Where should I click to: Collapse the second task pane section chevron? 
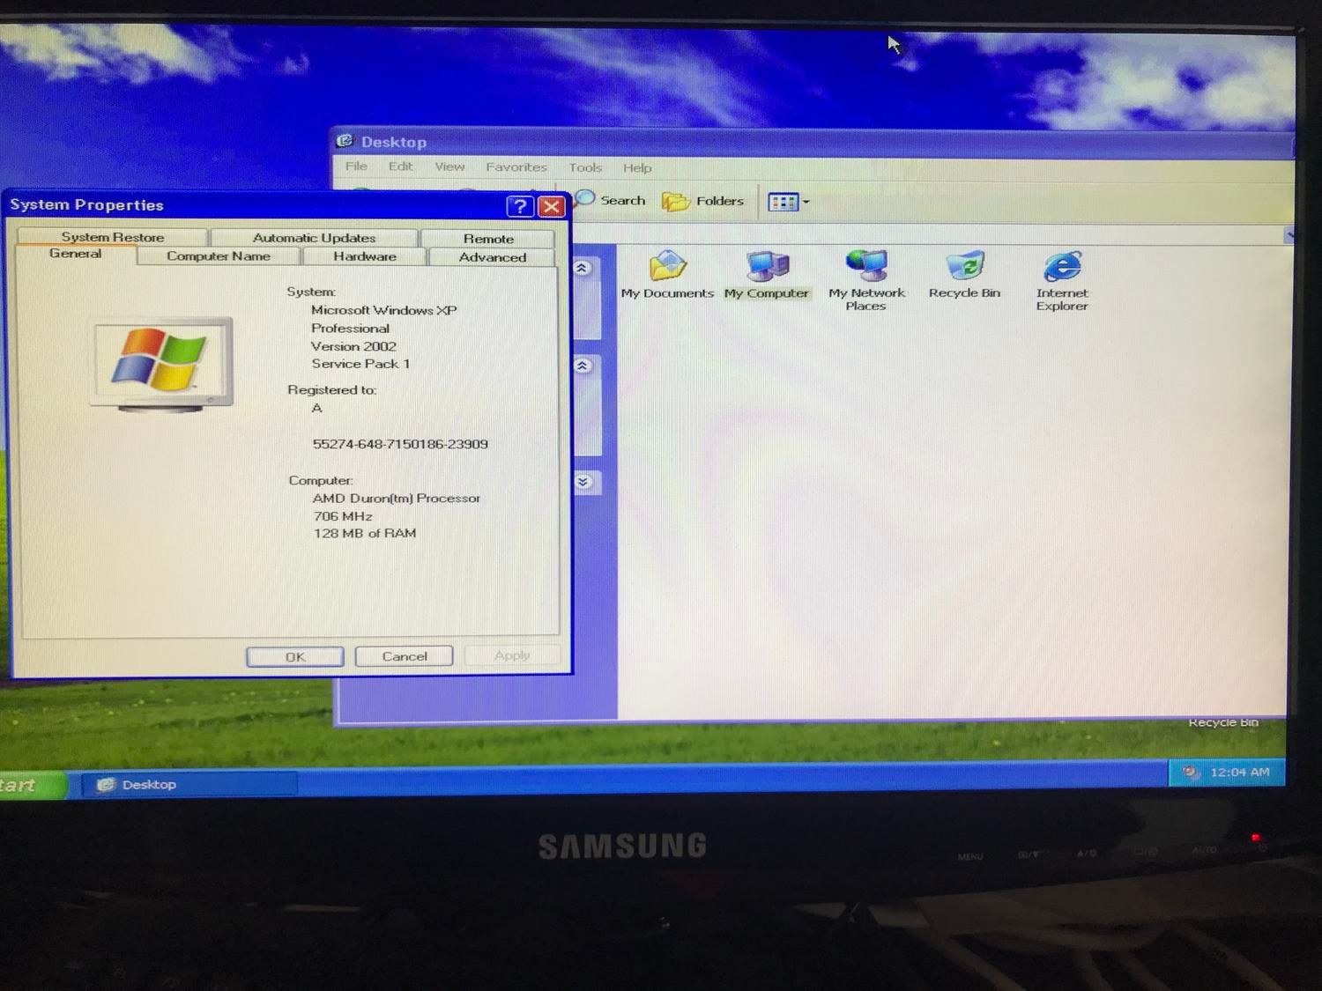(583, 366)
